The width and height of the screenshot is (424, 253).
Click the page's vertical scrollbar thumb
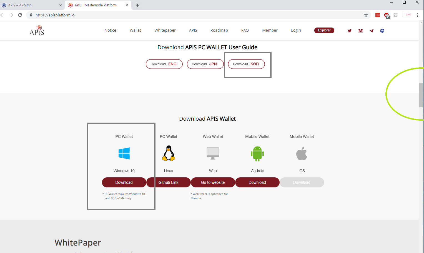(421, 95)
